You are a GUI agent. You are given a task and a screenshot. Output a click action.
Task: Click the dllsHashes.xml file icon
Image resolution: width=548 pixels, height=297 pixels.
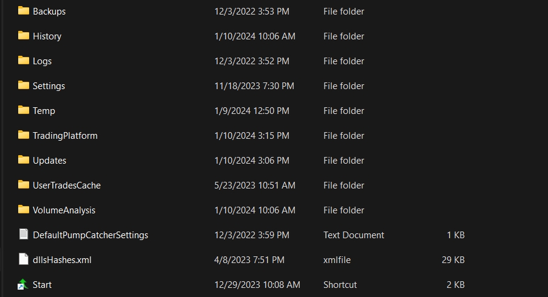click(x=24, y=259)
